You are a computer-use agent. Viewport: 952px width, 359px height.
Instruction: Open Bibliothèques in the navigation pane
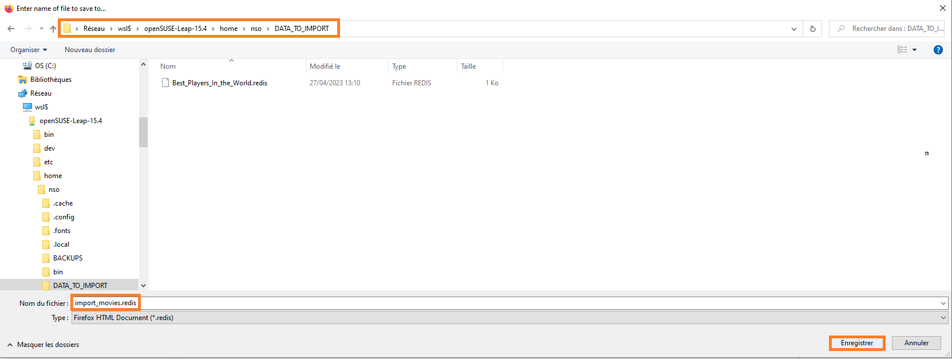(50, 80)
